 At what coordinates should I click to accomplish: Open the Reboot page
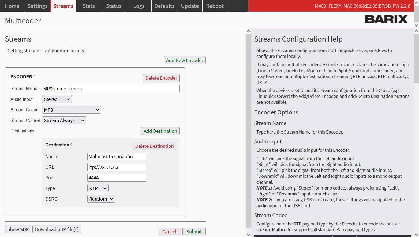(x=215, y=6)
